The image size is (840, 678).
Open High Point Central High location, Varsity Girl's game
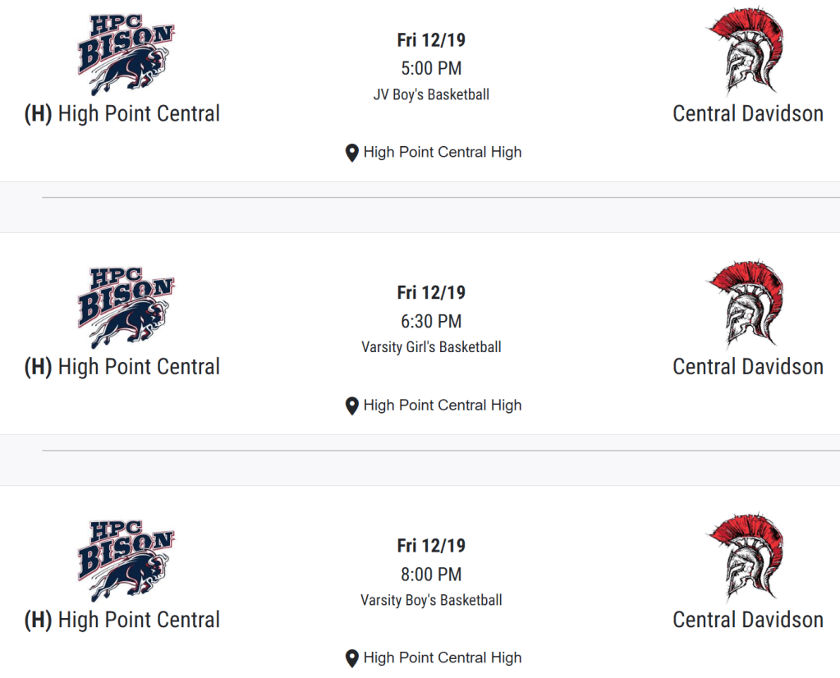442,405
